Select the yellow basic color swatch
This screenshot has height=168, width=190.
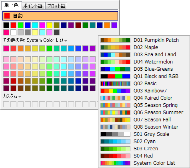pyautogui.click(x=49, y=25)
